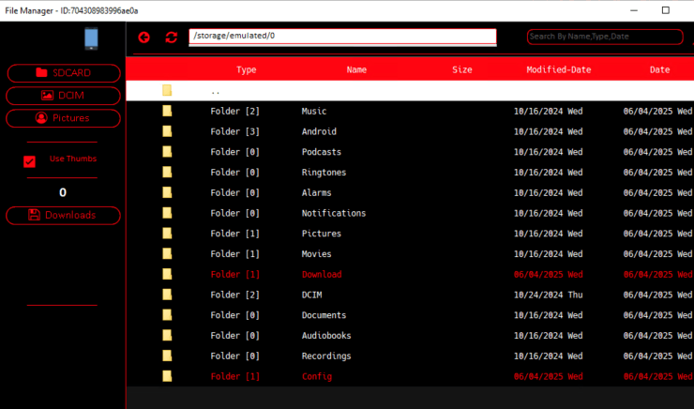Sort by the Size column header

pos(462,70)
